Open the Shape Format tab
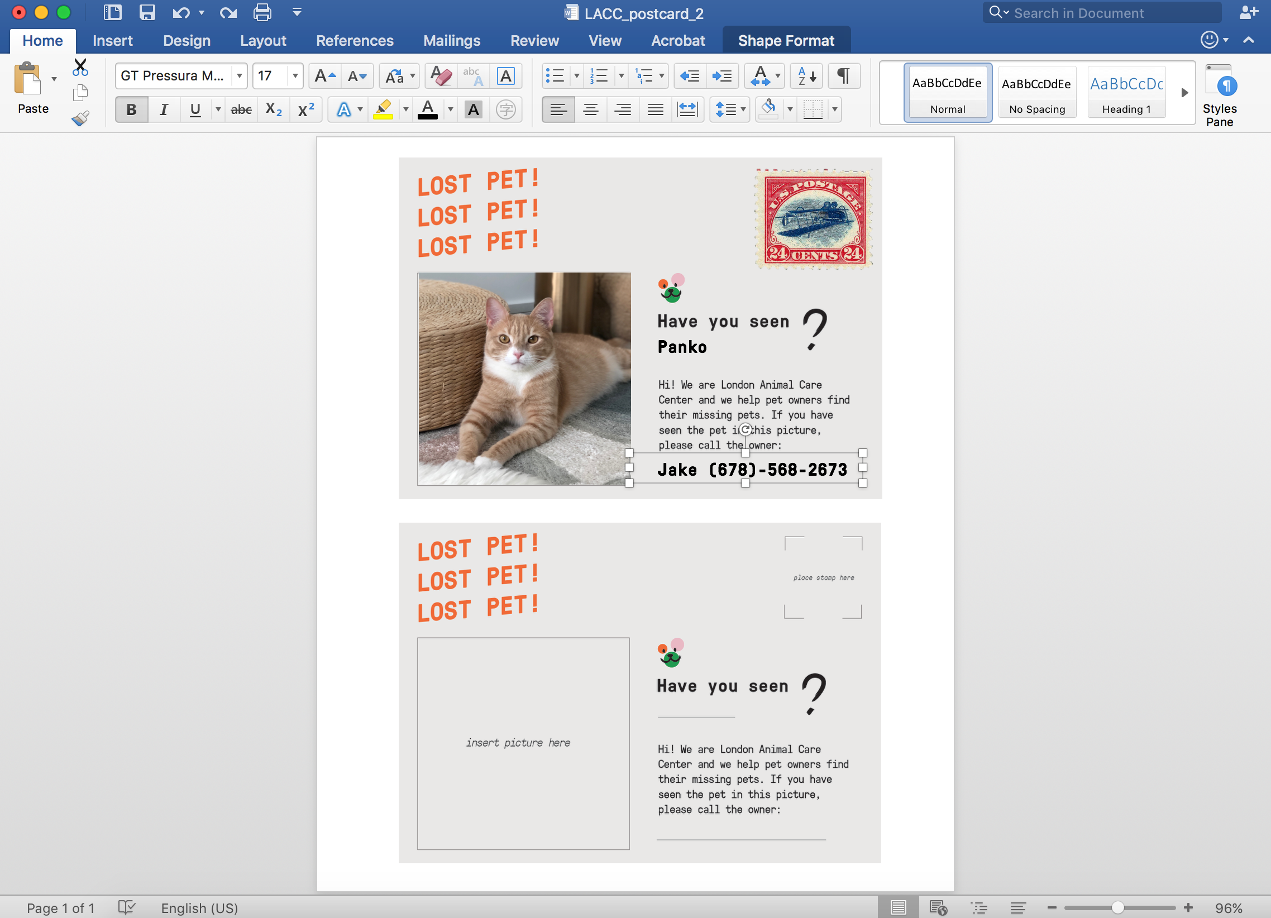 tap(786, 40)
